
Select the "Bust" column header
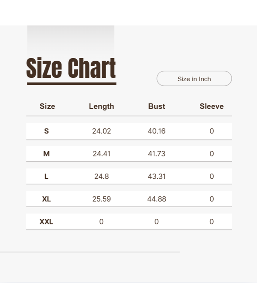click(x=156, y=106)
